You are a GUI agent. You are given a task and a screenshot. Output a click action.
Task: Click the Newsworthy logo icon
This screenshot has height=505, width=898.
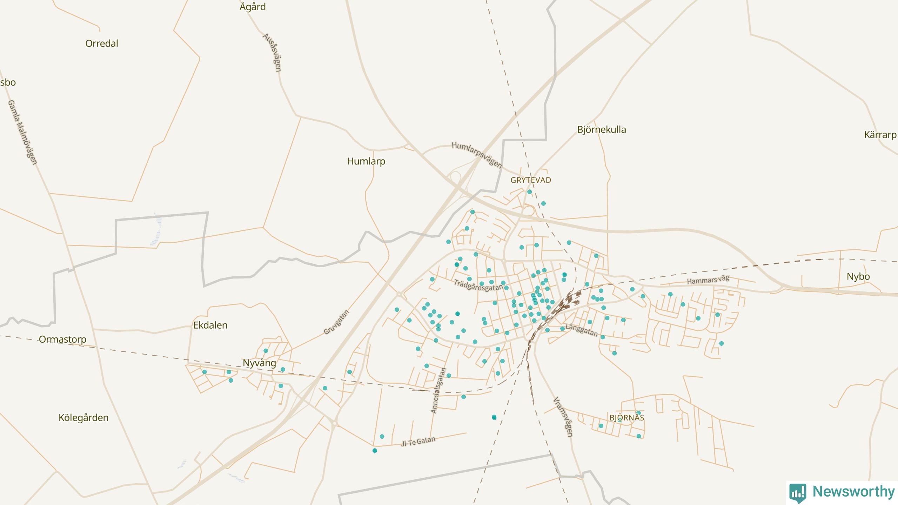click(798, 493)
